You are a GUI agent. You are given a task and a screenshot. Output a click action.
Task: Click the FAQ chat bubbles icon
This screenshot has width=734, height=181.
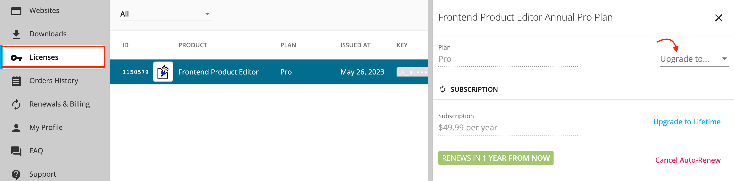16,151
